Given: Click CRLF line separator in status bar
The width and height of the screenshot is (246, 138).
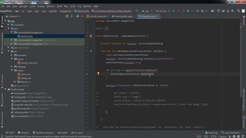Looking at the screenshot, I should click(x=206, y=136).
